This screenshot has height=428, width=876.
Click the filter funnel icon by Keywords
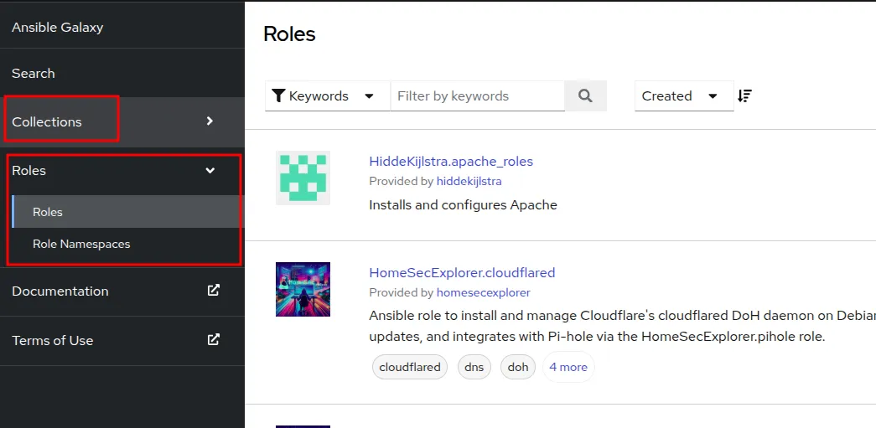pos(278,96)
